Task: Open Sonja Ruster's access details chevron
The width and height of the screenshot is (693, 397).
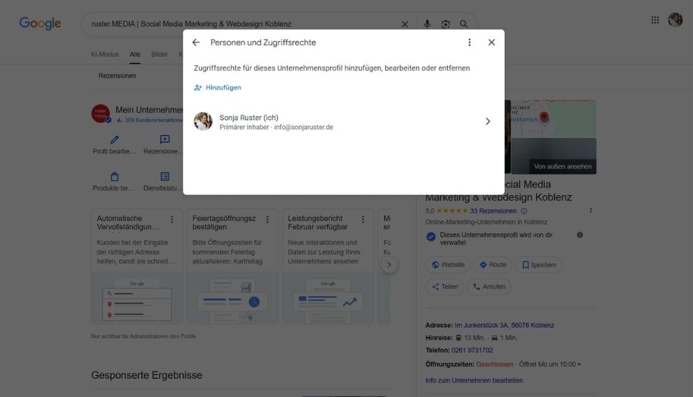Action: click(488, 121)
